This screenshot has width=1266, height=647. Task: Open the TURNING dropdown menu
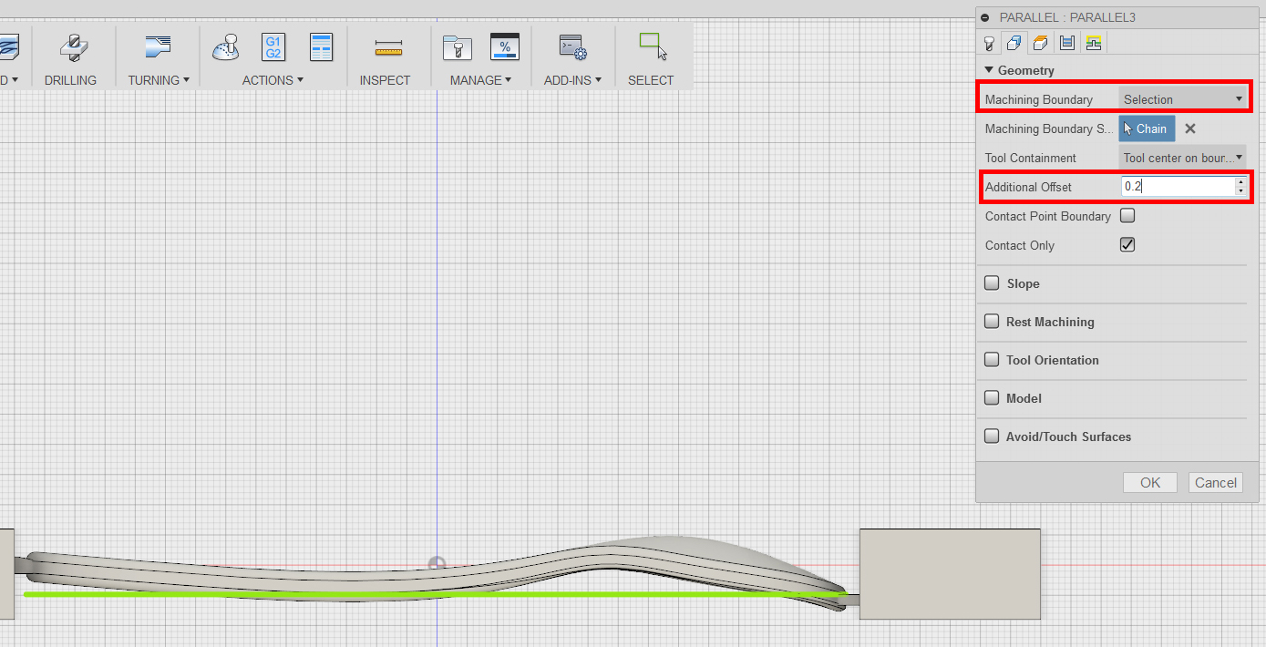click(159, 80)
